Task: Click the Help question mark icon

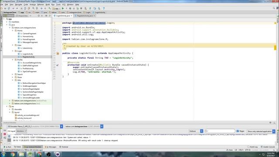Action: 104,8
